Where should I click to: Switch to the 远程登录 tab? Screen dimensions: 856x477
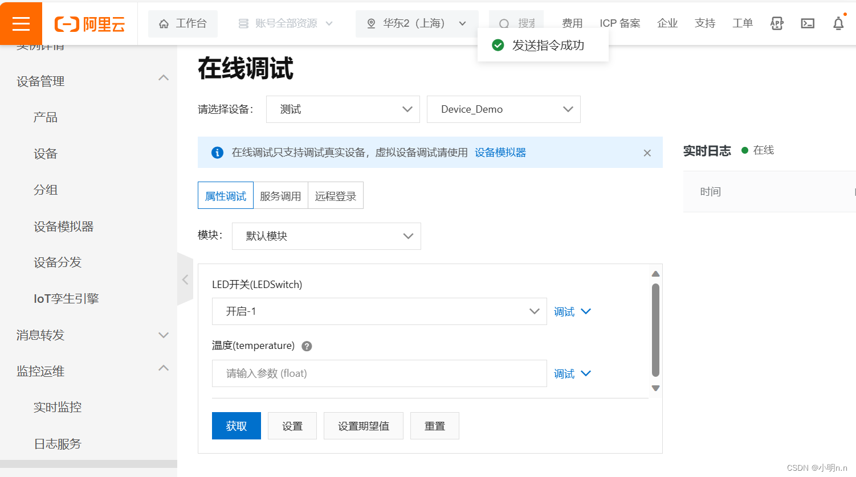[336, 196]
